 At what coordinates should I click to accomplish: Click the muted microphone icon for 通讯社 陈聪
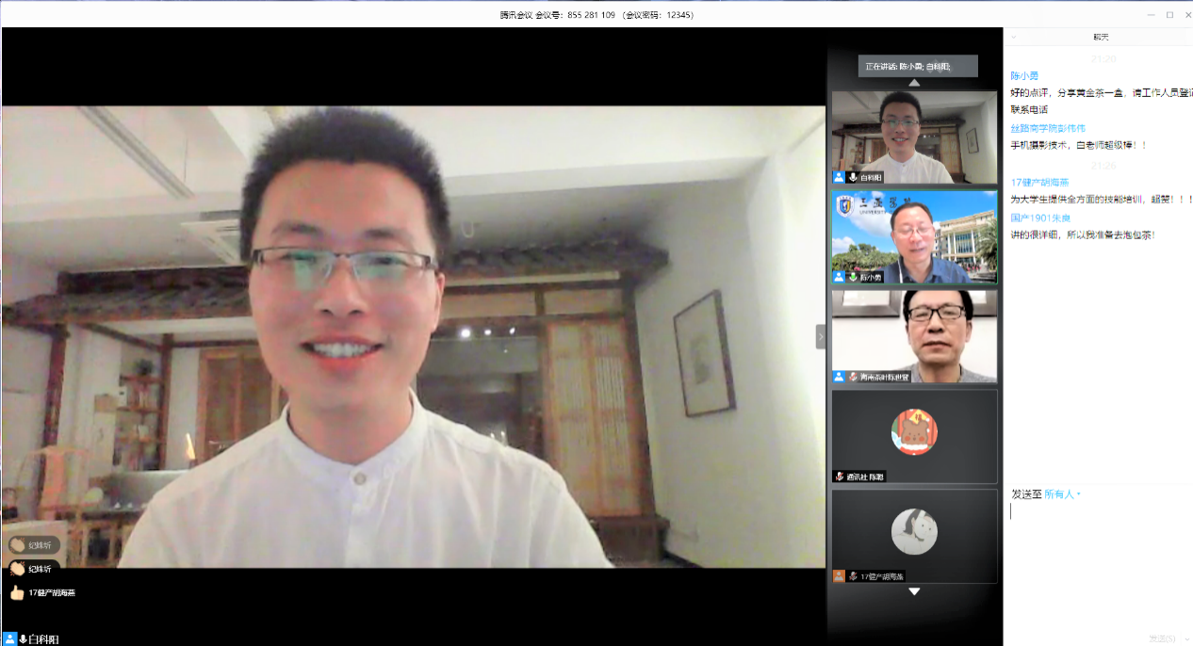coord(840,476)
